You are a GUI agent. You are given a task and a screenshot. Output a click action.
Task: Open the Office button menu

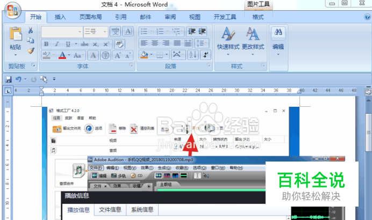(x=12, y=10)
